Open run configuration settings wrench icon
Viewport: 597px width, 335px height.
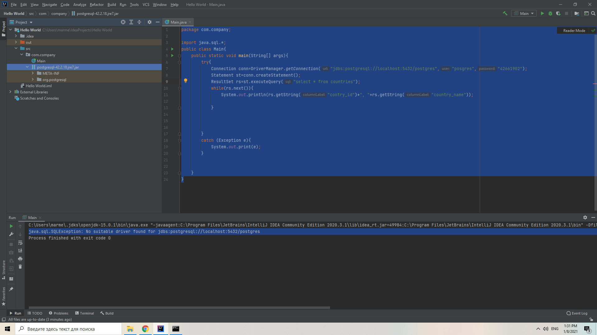pos(11,234)
